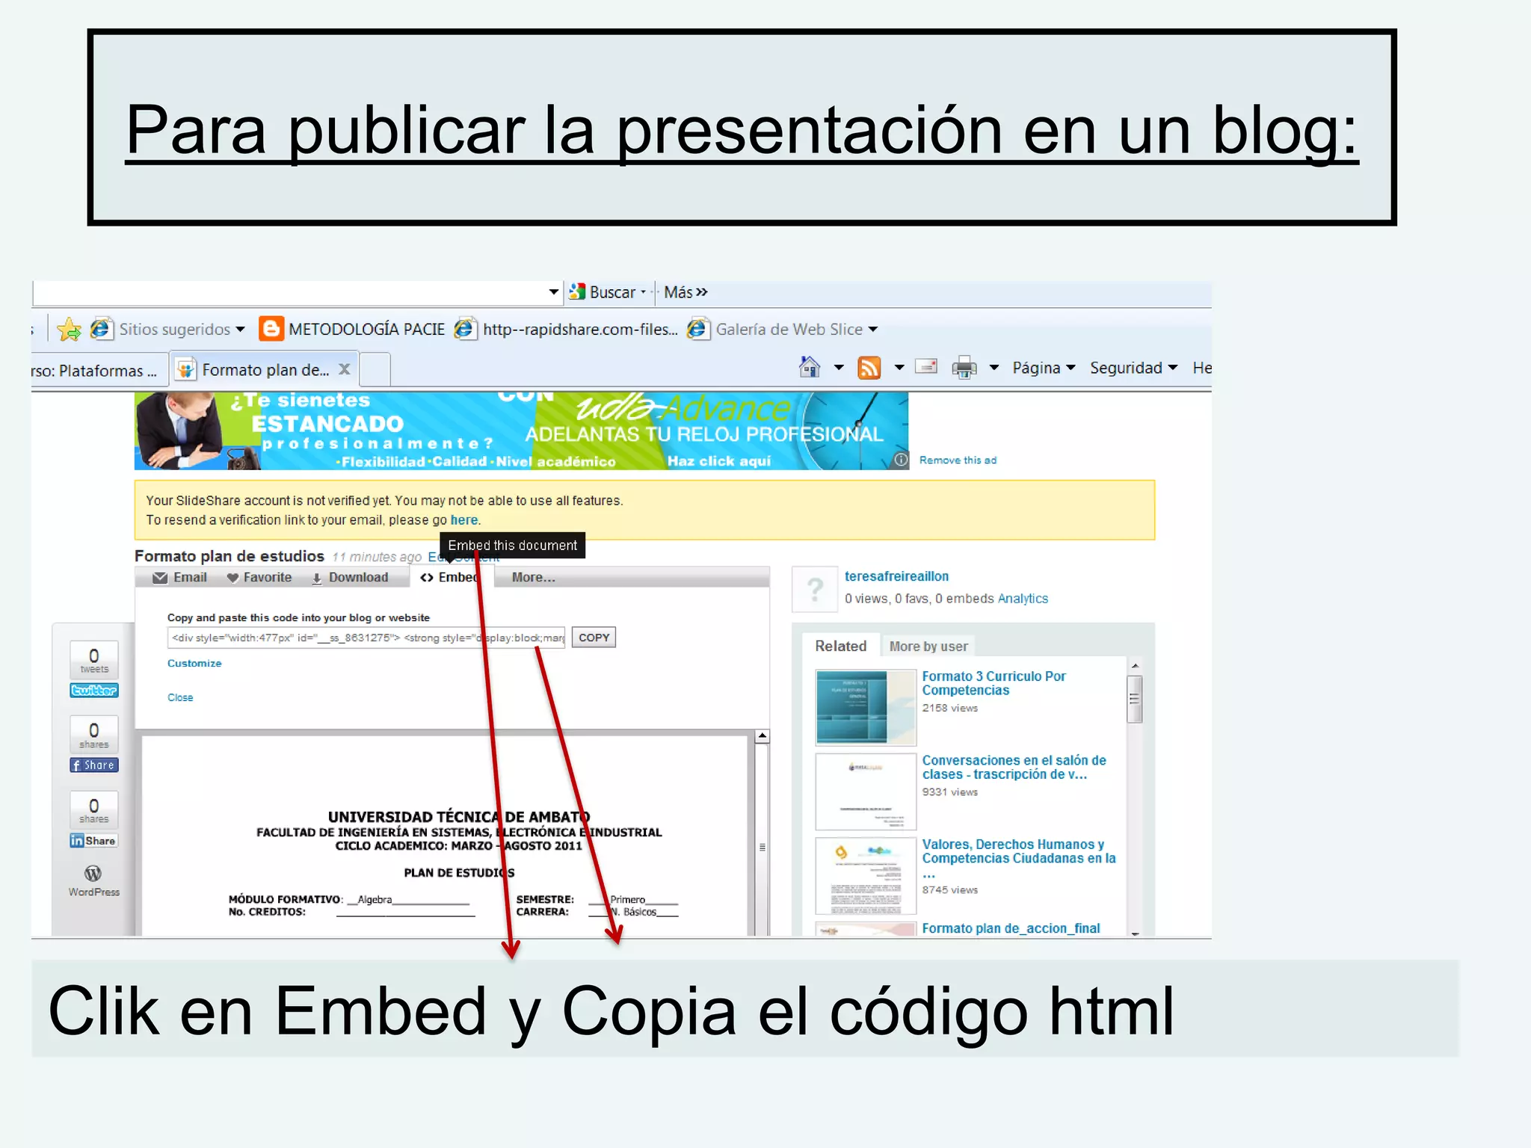Click the here verification link

coord(463,519)
